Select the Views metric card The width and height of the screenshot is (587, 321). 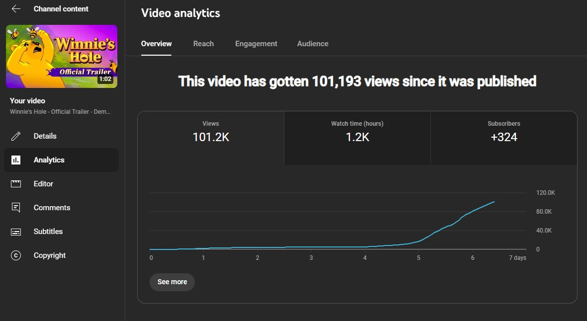coord(211,138)
